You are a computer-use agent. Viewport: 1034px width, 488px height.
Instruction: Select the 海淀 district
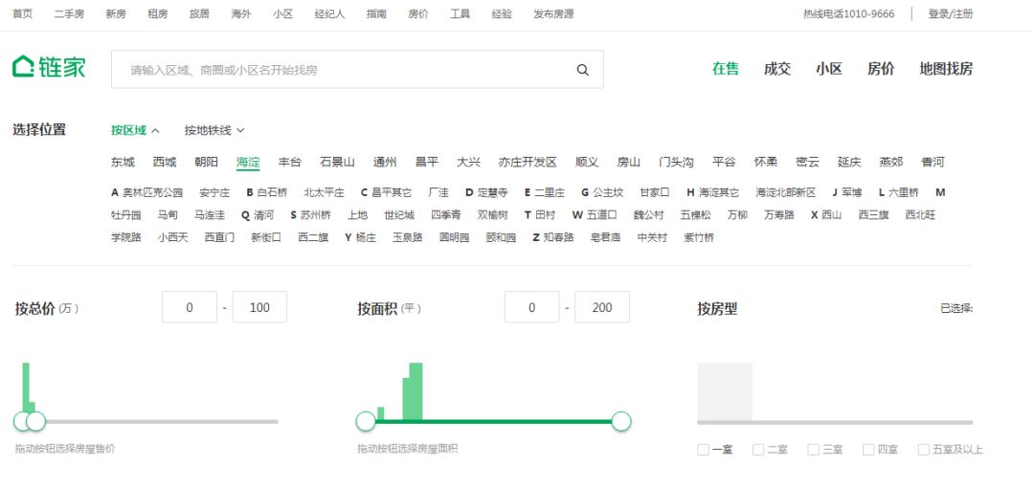(x=248, y=163)
